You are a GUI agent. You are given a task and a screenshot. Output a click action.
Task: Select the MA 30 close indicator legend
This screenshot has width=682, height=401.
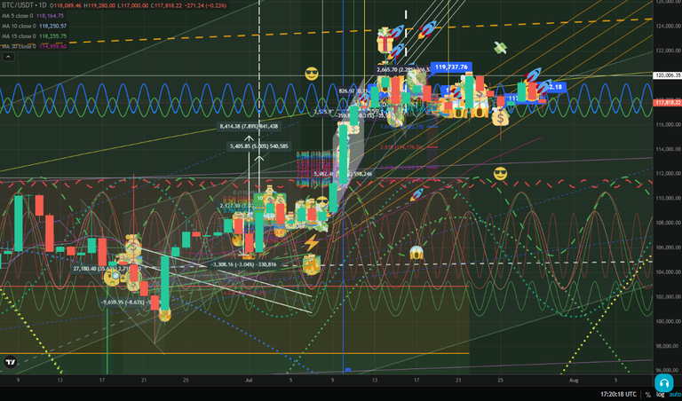pyautogui.click(x=34, y=46)
